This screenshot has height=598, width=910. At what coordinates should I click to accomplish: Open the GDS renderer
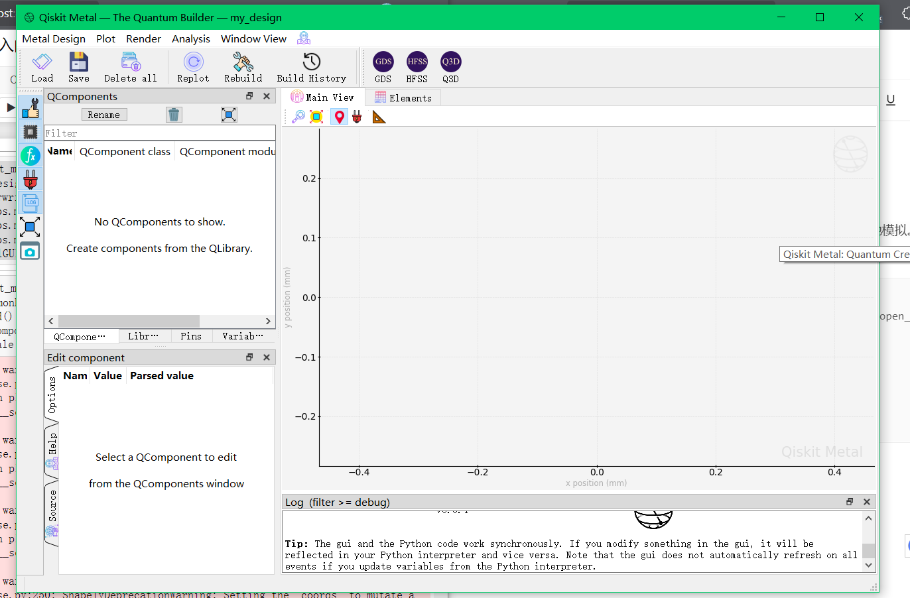click(383, 68)
